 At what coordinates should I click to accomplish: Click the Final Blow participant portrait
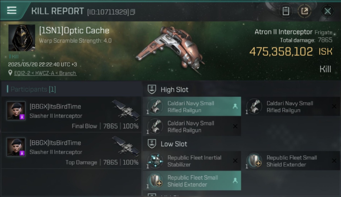click(x=16, y=111)
